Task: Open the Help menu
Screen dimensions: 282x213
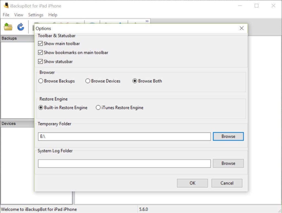Action: coord(53,15)
